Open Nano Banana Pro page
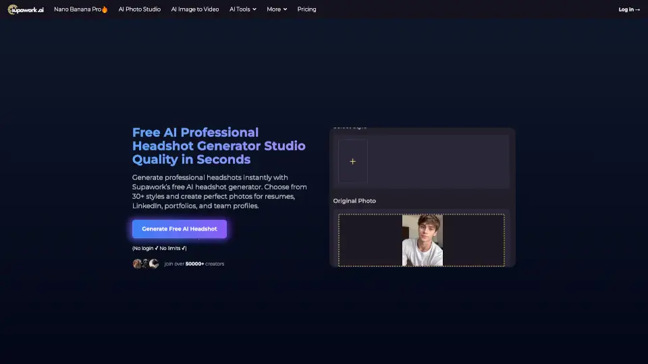This screenshot has height=364, width=648. [x=80, y=9]
